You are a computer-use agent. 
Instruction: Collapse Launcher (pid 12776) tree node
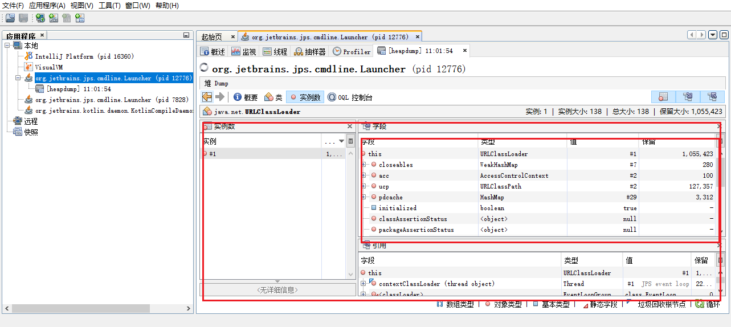[18, 78]
